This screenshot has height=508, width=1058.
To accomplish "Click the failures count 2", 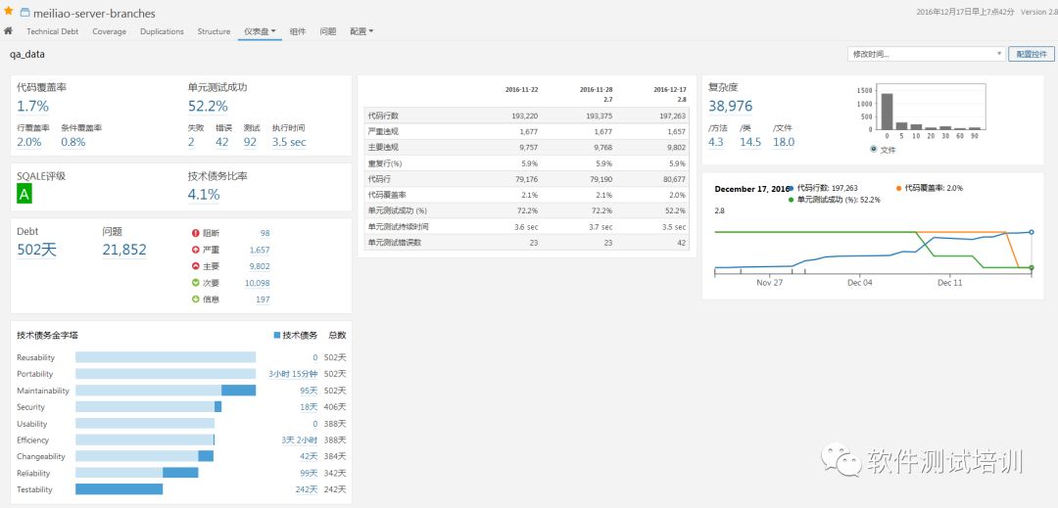I will pos(192,142).
